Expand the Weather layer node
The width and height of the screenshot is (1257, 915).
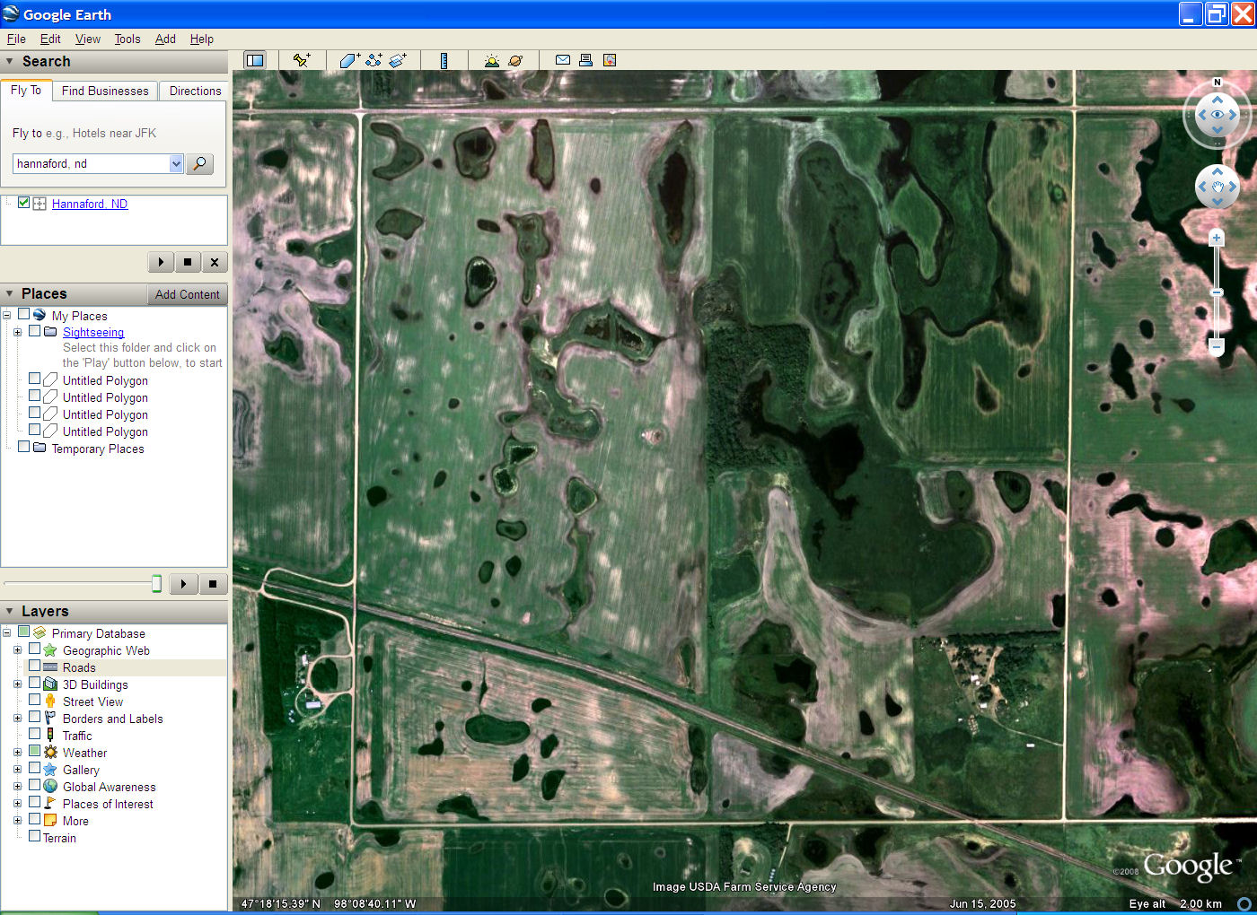(x=17, y=752)
